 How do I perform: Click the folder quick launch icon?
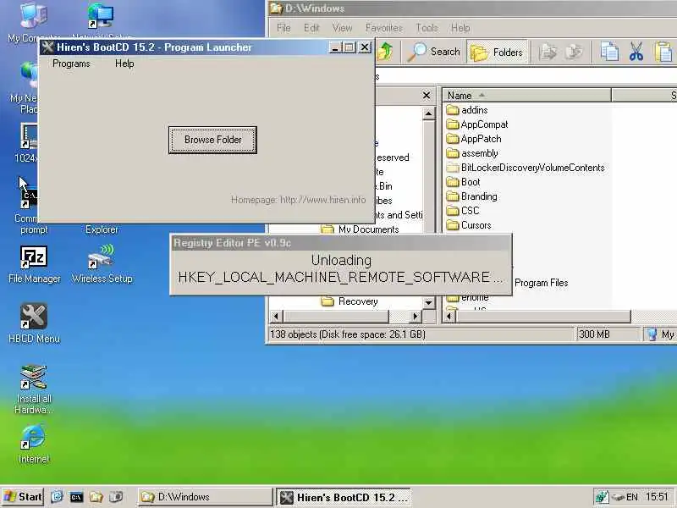coord(96,497)
